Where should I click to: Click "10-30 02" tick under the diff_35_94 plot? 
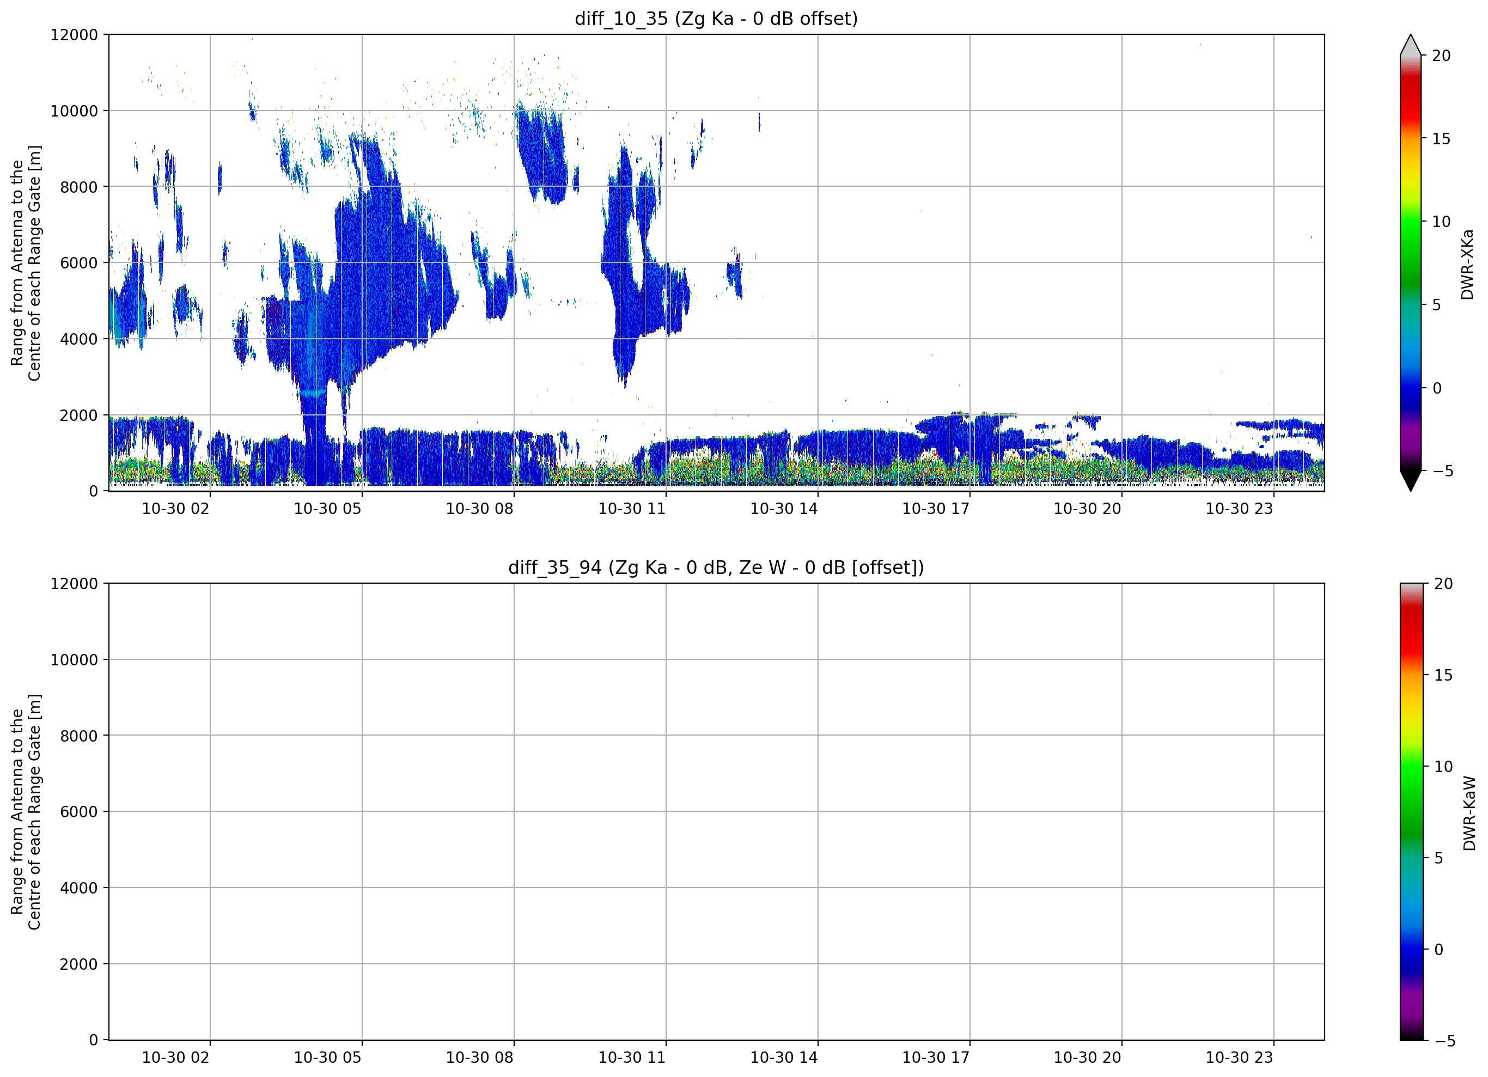(x=175, y=1058)
